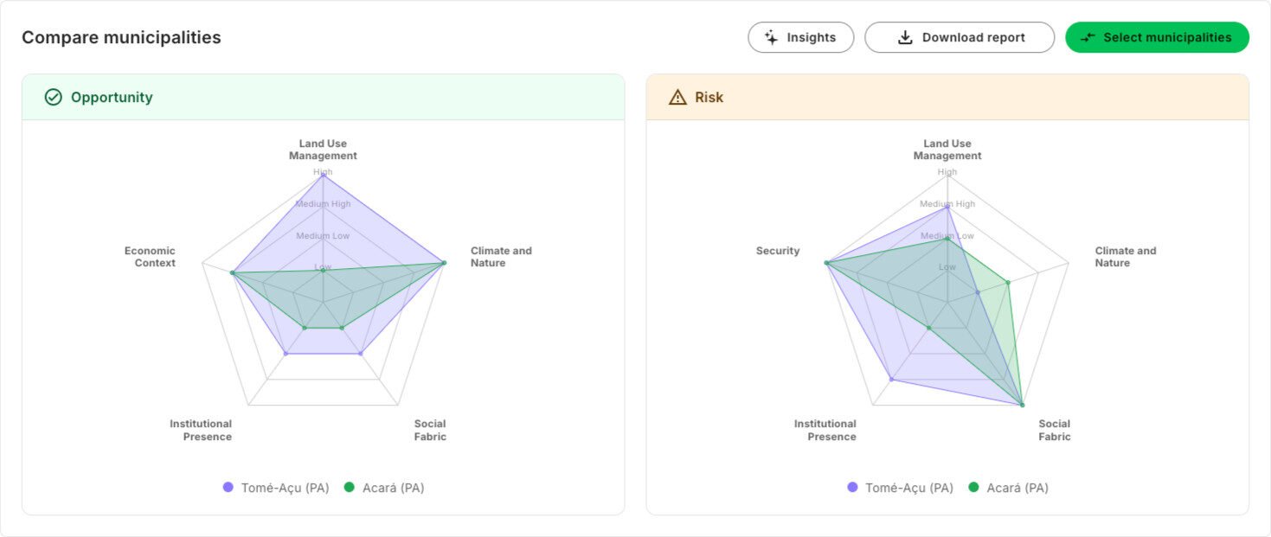Screen dimensions: 1271x537
Task: Click Security axis point on Risk chart
Action: pyautogui.click(x=826, y=262)
